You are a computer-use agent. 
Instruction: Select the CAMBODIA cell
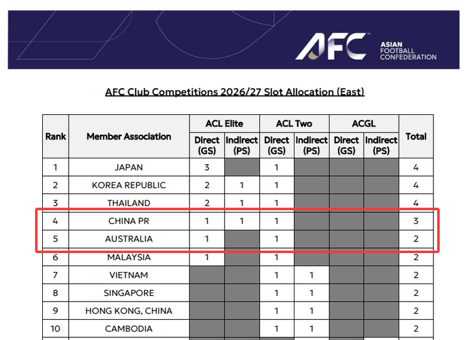point(128,328)
